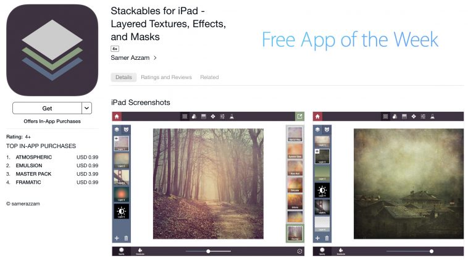
Task: Toggle eye visibility on Layer 1 thumbnail
Action: [117, 138]
